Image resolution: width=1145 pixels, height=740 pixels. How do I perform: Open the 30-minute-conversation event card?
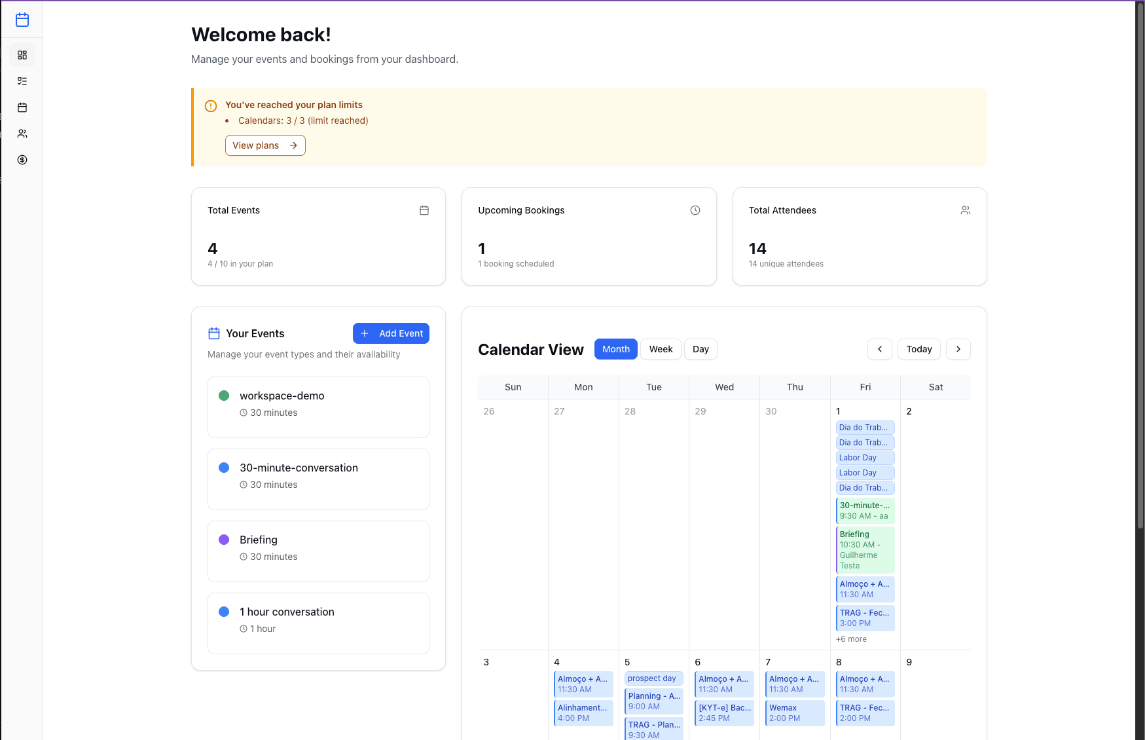pyautogui.click(x=318, y=479)
